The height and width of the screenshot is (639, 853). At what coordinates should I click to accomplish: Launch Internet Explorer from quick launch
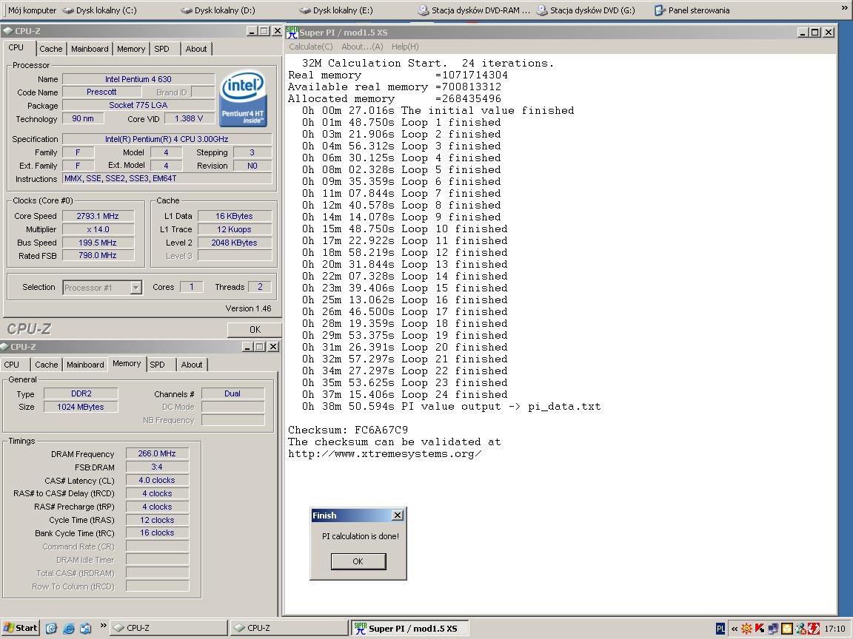click(x=69, y=629)
